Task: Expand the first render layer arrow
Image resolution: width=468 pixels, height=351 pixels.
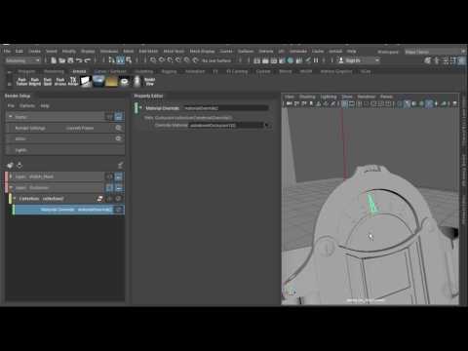Action: coord(11,176)
